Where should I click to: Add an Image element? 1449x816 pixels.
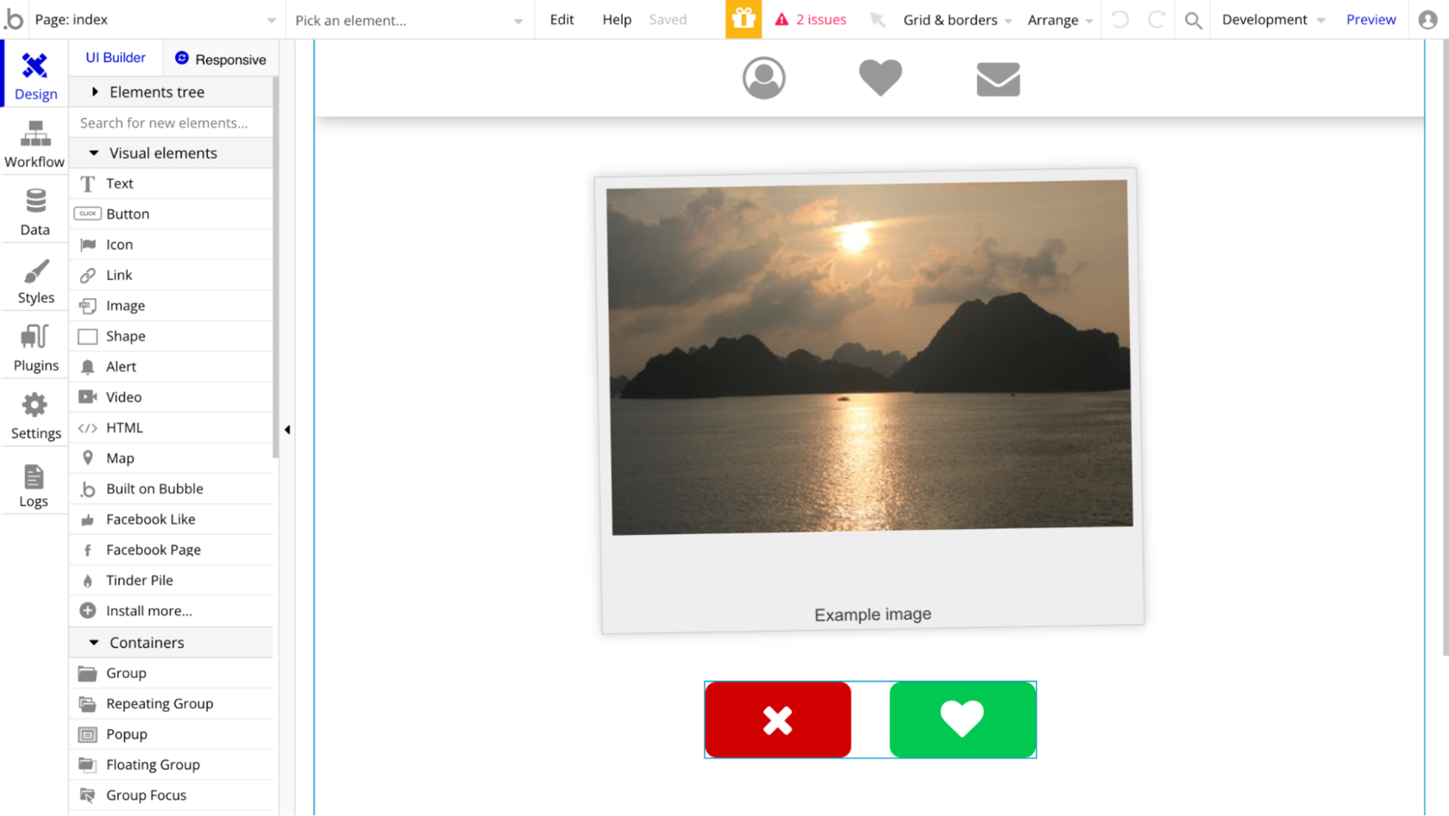point(172,306)
